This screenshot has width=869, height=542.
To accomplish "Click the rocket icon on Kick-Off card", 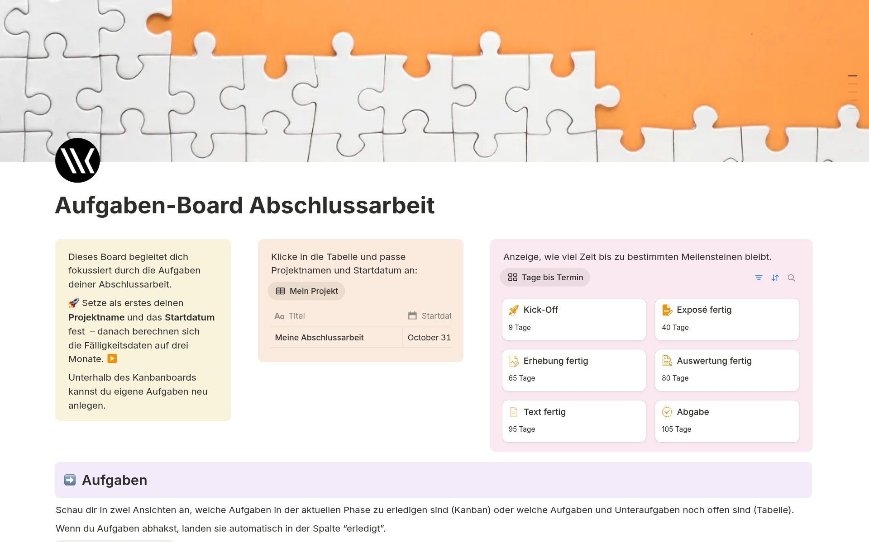I will pos(514,310).
